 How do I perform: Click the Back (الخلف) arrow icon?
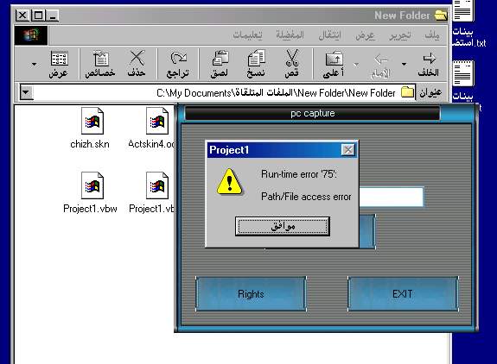(x=430, y=59)
